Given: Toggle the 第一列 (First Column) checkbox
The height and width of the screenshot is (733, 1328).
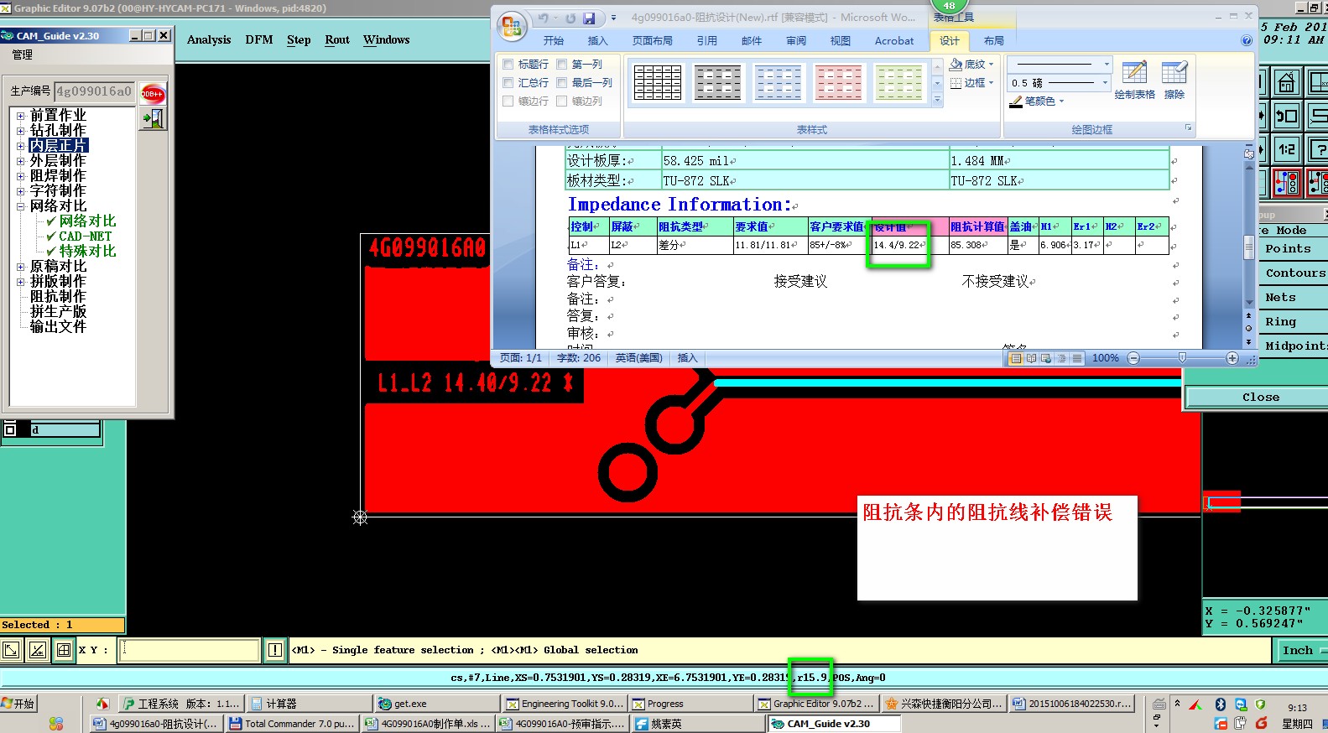Looking at the screenshot, I should 562,64.
